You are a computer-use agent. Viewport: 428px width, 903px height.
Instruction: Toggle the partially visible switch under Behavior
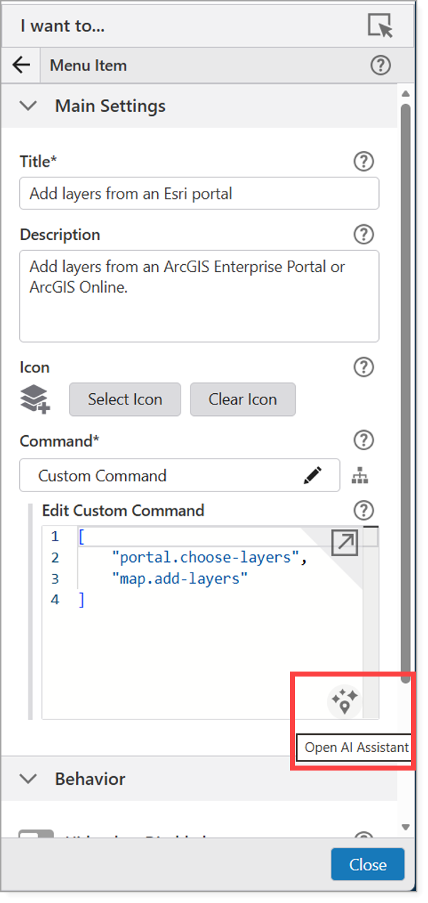tap(36, 835)
